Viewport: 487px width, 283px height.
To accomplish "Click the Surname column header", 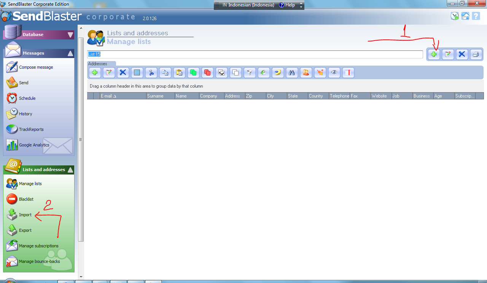I will (x=161, y=96).
